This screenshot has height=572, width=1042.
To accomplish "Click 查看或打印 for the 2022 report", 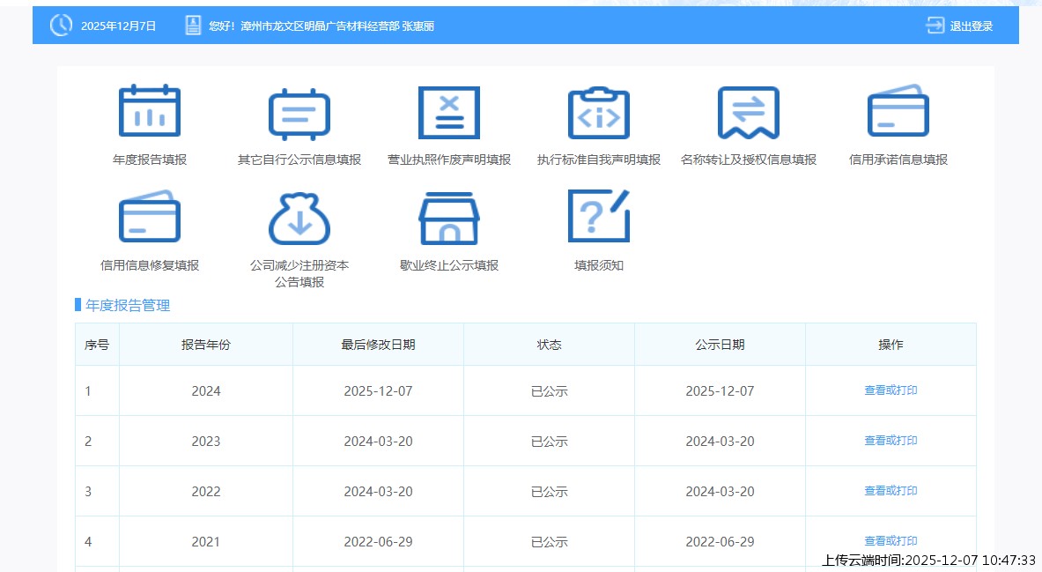I will [891, 491].
